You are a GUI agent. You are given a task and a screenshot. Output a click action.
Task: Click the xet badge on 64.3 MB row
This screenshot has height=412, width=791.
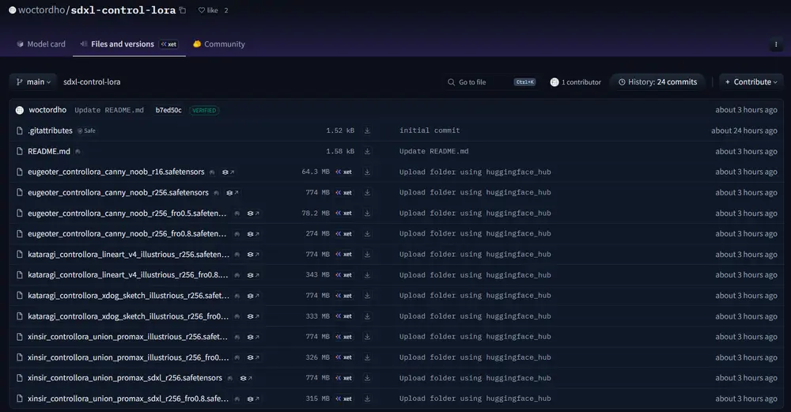[x=343, y=172]
